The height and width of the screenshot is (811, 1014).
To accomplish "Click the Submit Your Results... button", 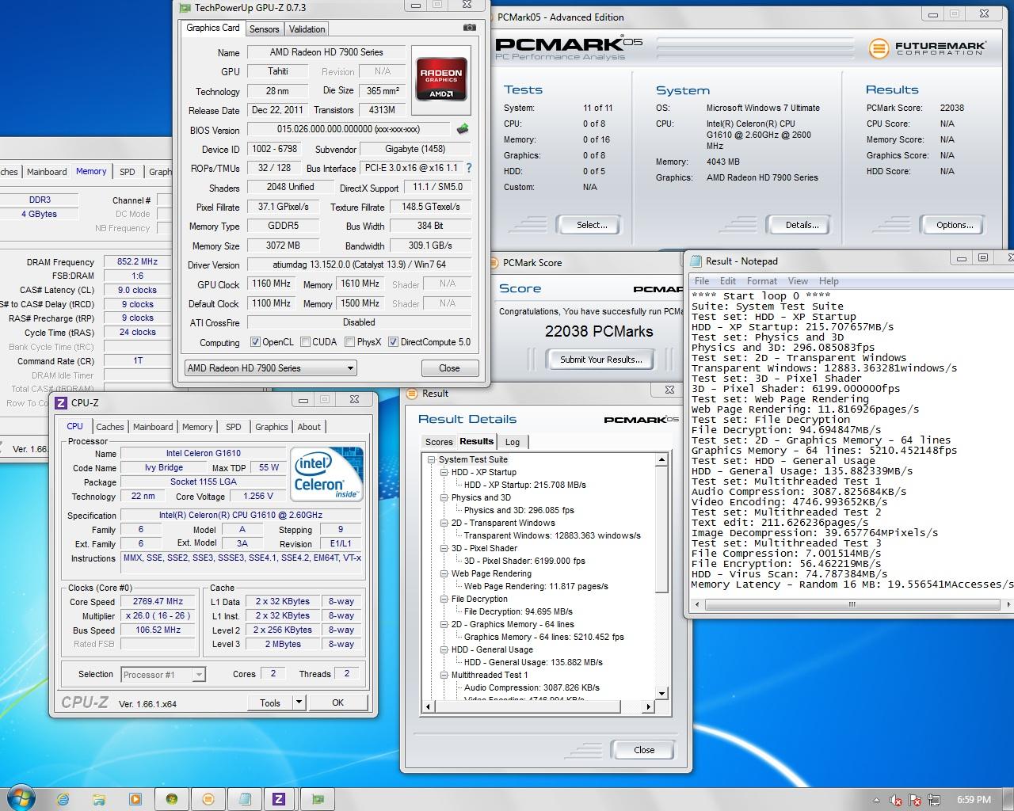I will pyautogui.click(x=601, y=360).
